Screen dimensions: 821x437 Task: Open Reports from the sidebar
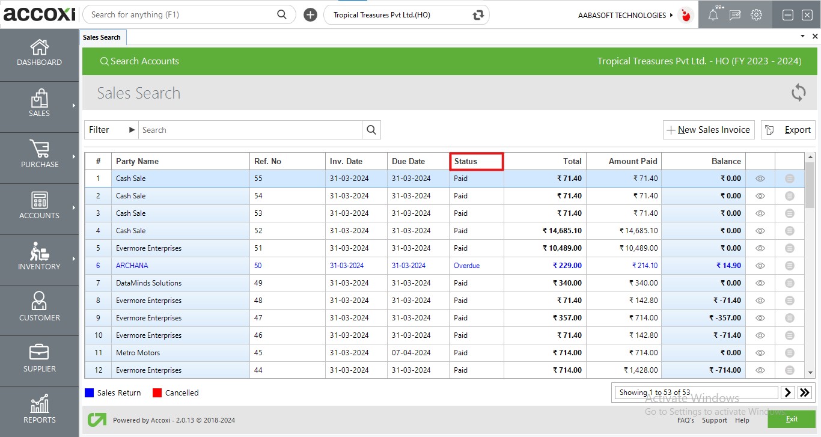tap(39, 410)
